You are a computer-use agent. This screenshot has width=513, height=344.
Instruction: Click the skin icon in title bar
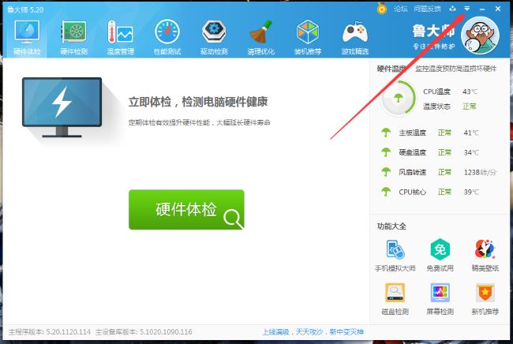click(452, 9)
